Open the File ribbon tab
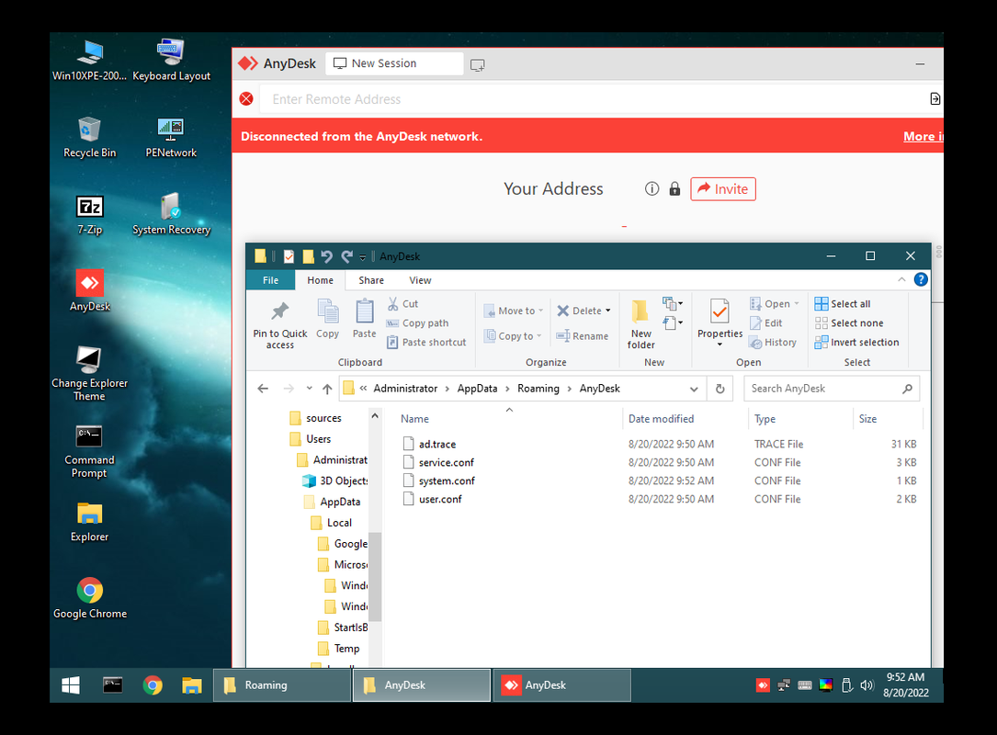The height and width of the screenshot is (735, 997). click(x=270, y=279)
